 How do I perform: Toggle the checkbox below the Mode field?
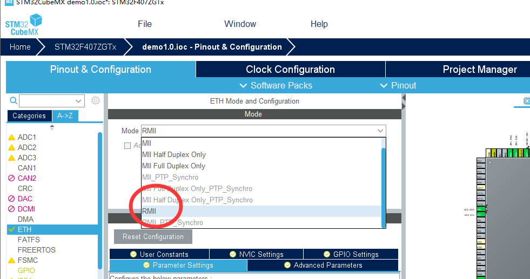128,146
